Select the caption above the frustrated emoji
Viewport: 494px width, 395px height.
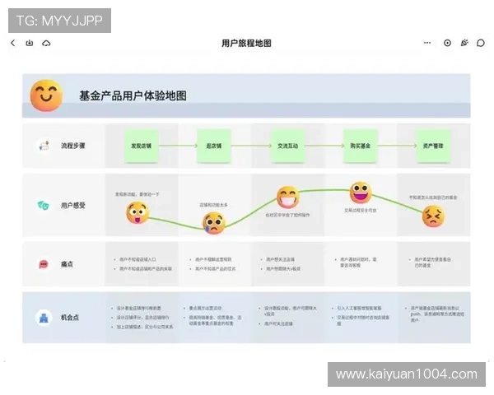point(433,197)
